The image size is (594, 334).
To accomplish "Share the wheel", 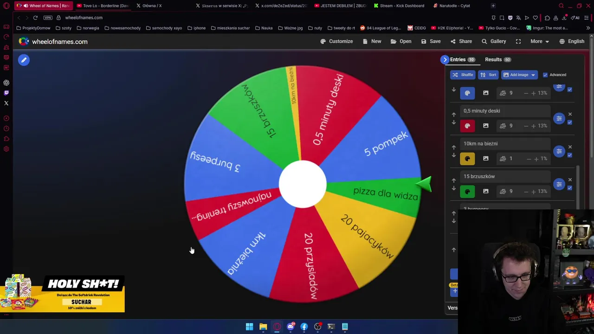I will point(461,41).
